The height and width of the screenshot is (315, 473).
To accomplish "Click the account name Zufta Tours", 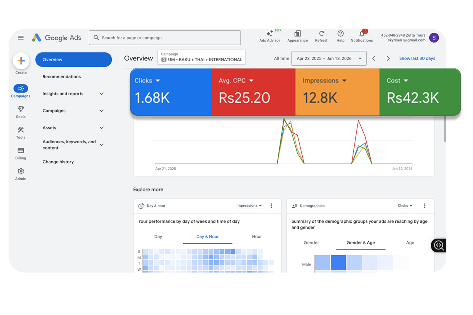I will [415, 35].
